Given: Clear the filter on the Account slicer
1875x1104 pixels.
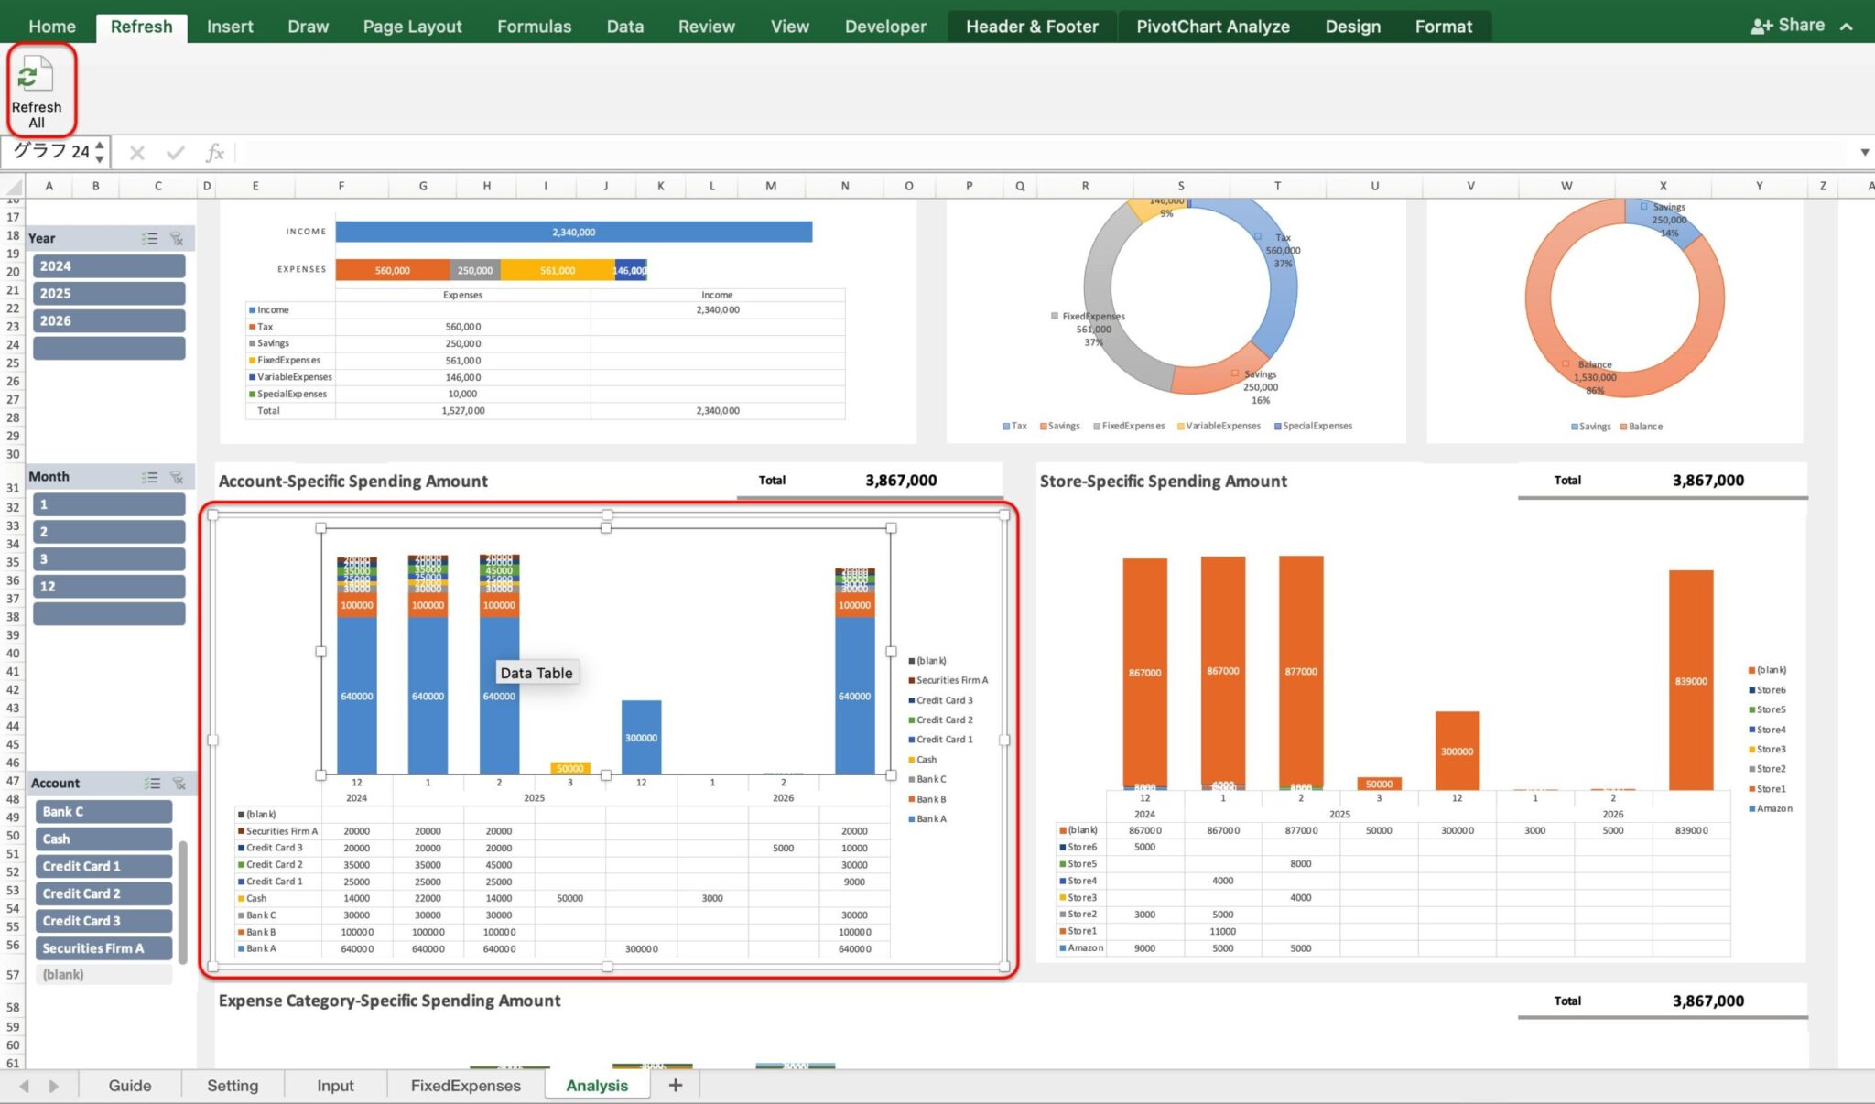Looking at the screenshot, I should [x=179, y=783].
